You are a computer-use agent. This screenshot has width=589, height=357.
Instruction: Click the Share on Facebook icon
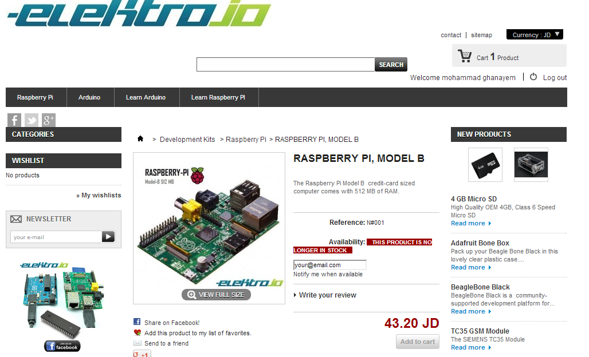point(137,322)
